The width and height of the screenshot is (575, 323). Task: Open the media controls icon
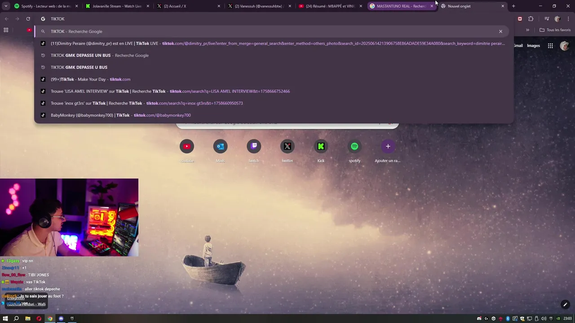point(547,19)
